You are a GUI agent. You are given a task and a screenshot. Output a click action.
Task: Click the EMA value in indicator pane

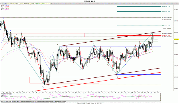click(x=6, y=97)
